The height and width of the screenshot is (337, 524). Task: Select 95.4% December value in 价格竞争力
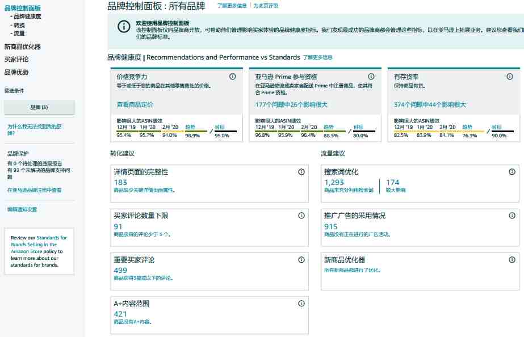pos(124,135)
